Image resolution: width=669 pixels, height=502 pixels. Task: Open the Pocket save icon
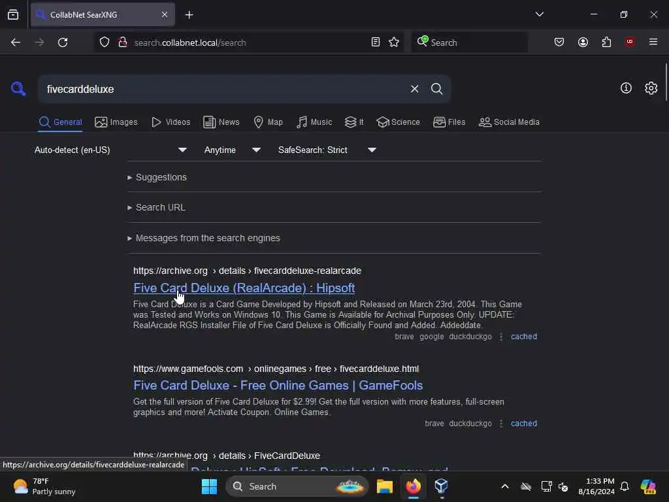point(559,42)
